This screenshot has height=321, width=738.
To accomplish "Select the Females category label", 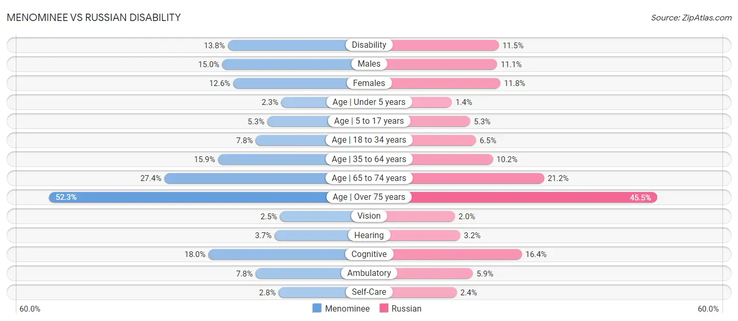I will [369, 83].
